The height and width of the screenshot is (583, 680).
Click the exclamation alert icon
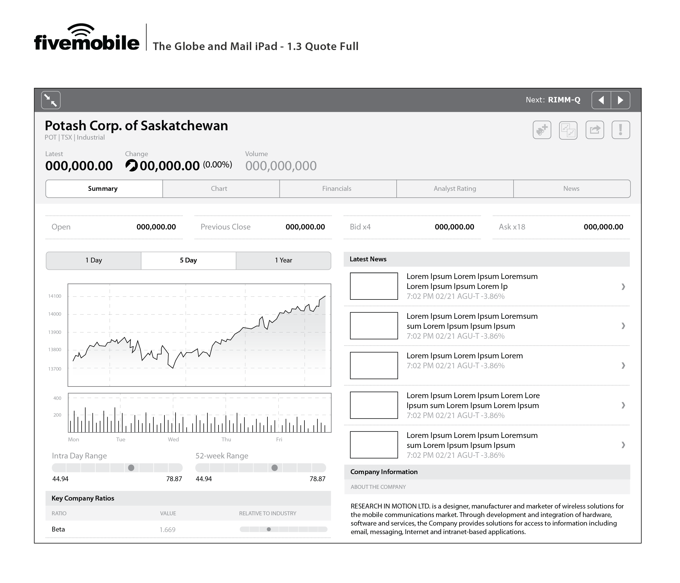[x=621, y=130]
